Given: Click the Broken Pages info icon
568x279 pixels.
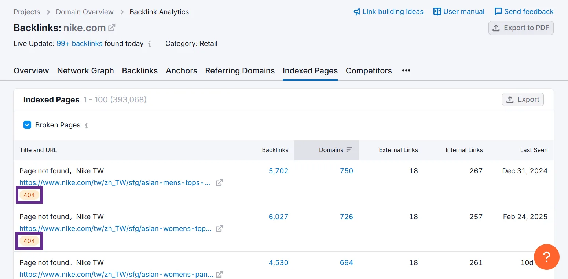Looking at the screenshot, I should tap(87, 126).
